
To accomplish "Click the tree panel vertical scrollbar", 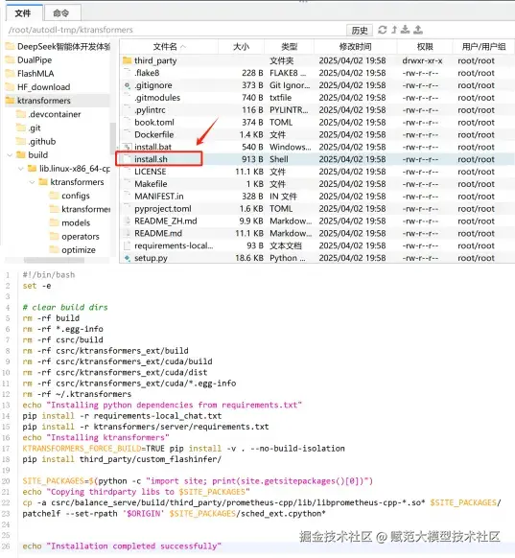I will pyautogui.click(x=112, y=139).
